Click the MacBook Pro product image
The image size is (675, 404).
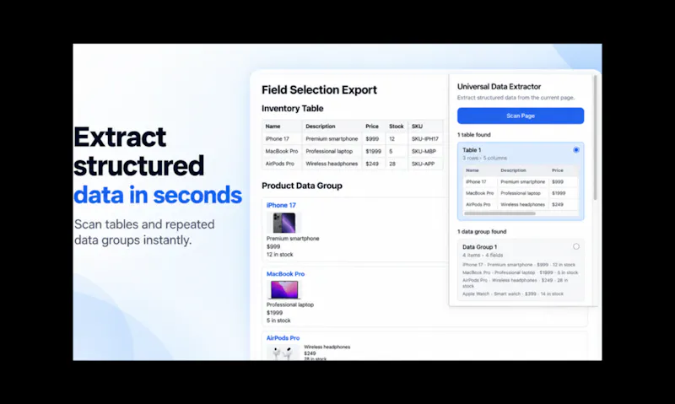284,289
